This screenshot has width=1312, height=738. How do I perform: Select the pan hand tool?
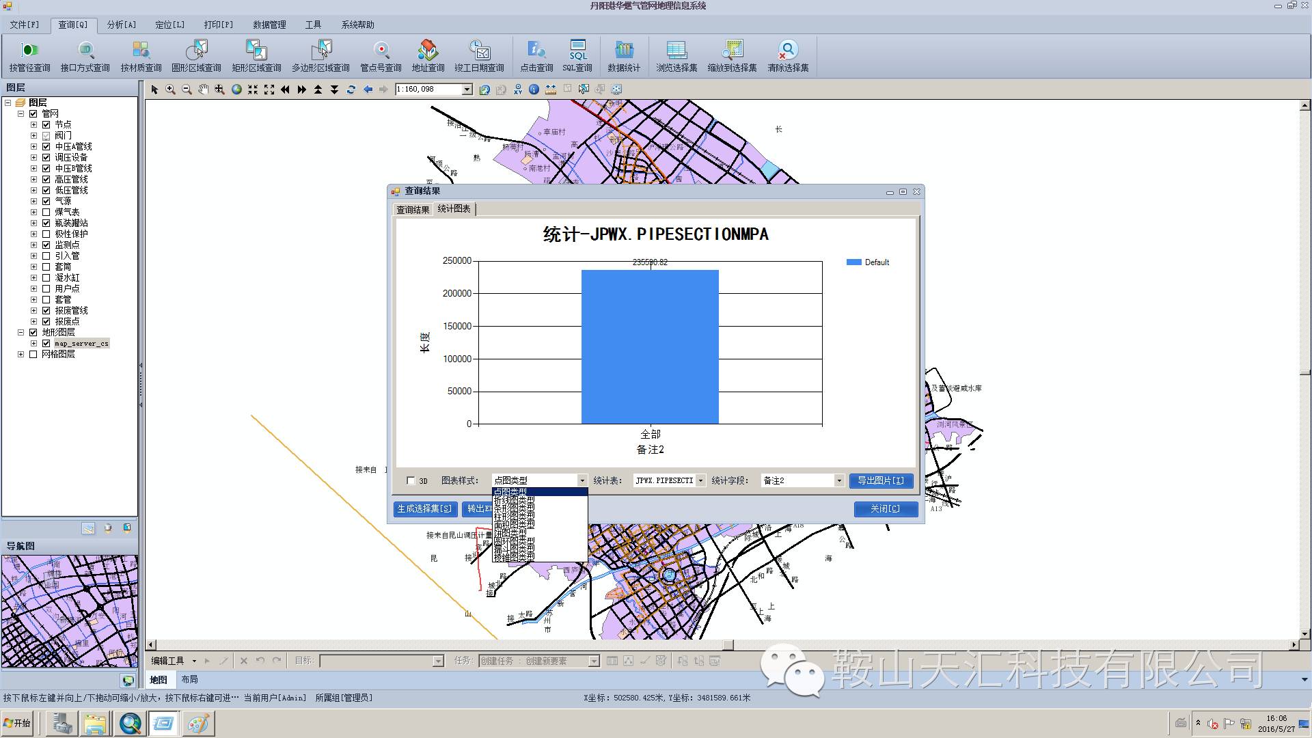pos(204,90)
